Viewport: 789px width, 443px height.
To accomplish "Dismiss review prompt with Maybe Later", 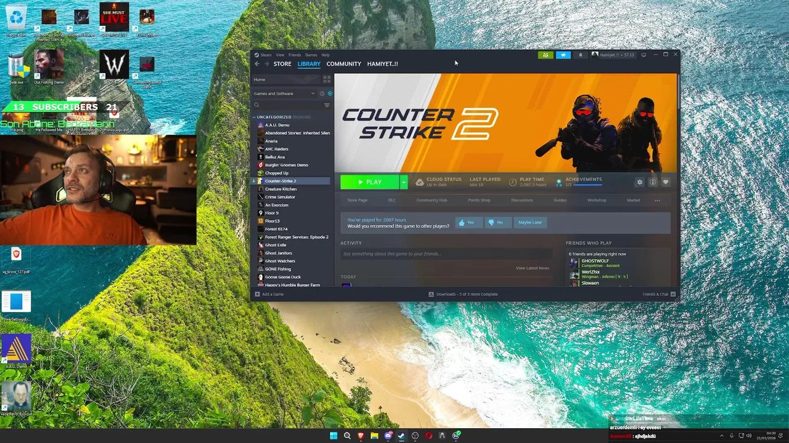I will point(530,222).
